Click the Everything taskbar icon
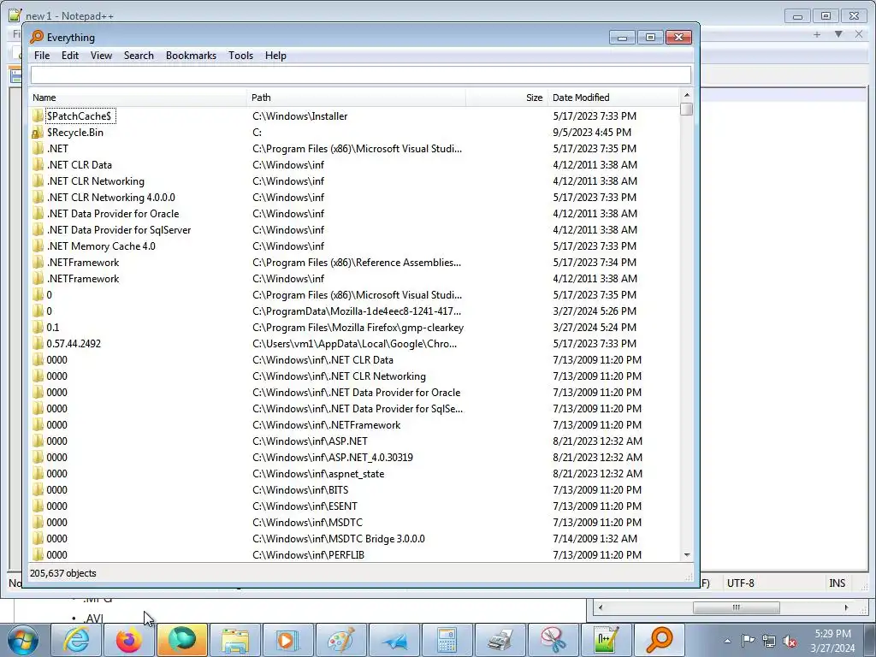The width and height of the screenshot is (876, 657). 660,640
